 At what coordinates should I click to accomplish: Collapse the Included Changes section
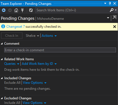click(2, 78)
